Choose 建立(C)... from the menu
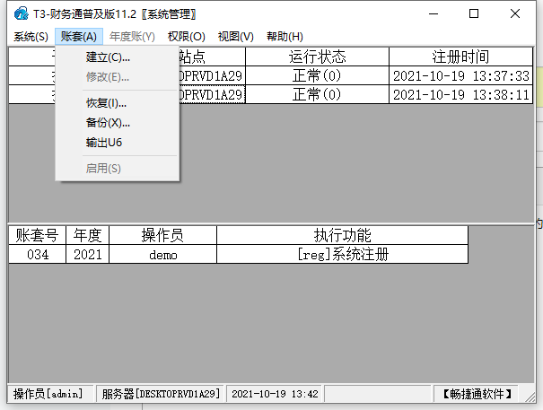This screenshot has height=410, width=543. pos(118,57)
